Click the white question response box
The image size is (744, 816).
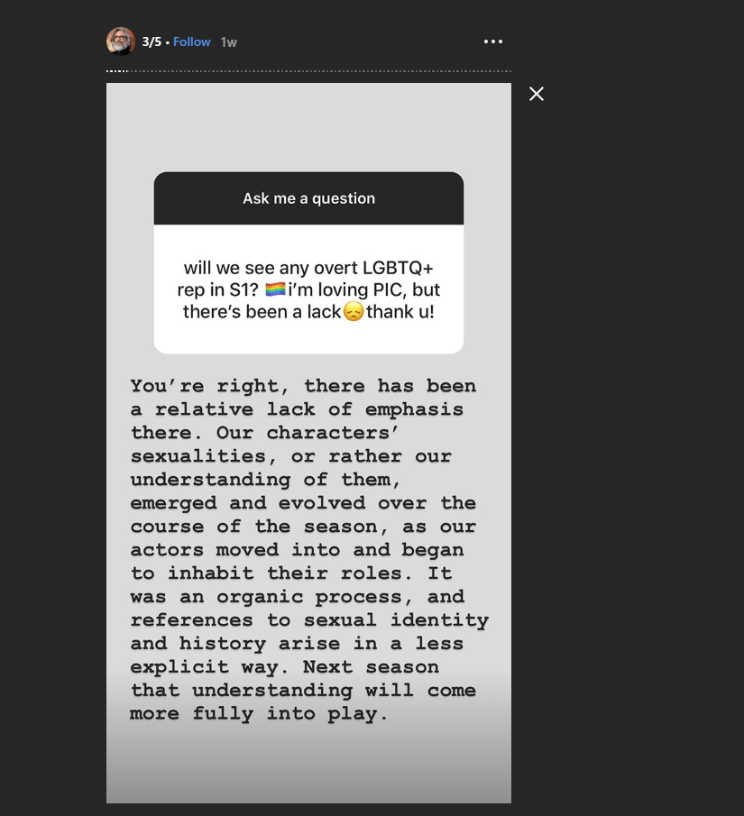coord(308,289)
